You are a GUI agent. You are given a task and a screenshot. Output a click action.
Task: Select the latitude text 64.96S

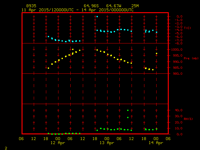pos(91,6)
